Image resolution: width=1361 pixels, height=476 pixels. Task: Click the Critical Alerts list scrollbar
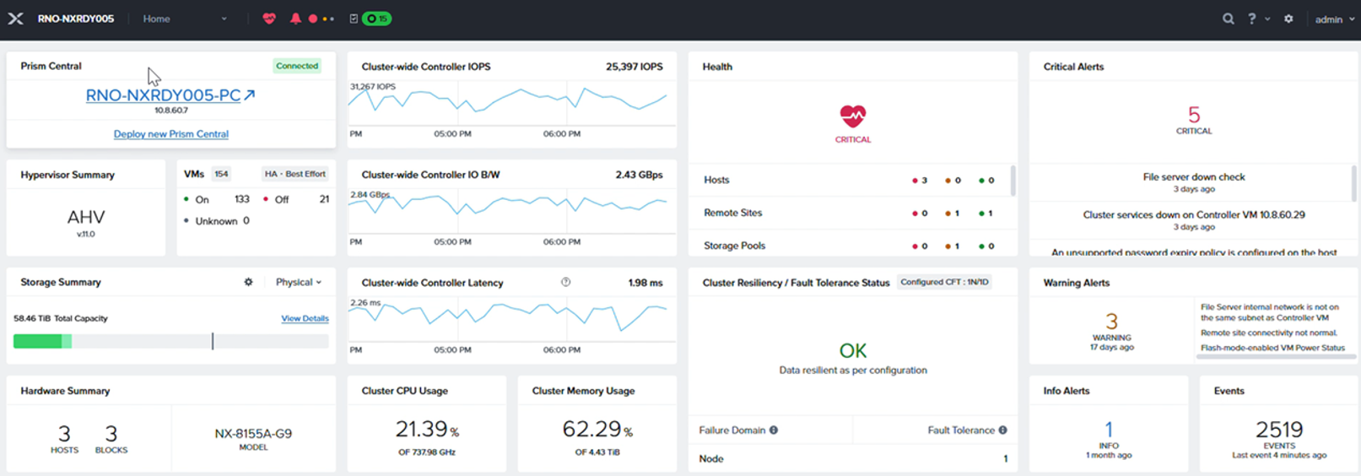coord(1353,183)
